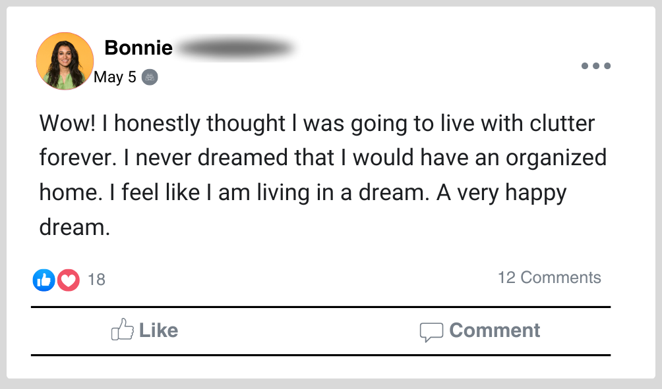Screen dimensions: 662x389
Task: Click the final word "dream." on last line
Action: [x=74, y=228]
